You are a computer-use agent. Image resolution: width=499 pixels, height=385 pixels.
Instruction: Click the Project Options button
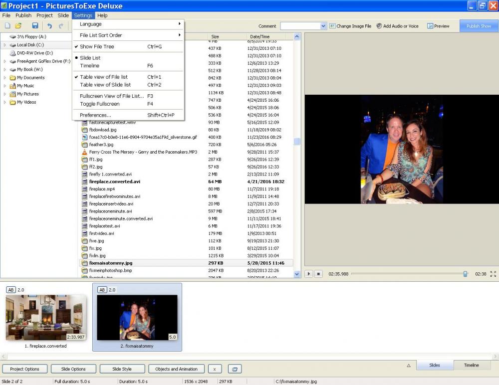tap(25, 369)
